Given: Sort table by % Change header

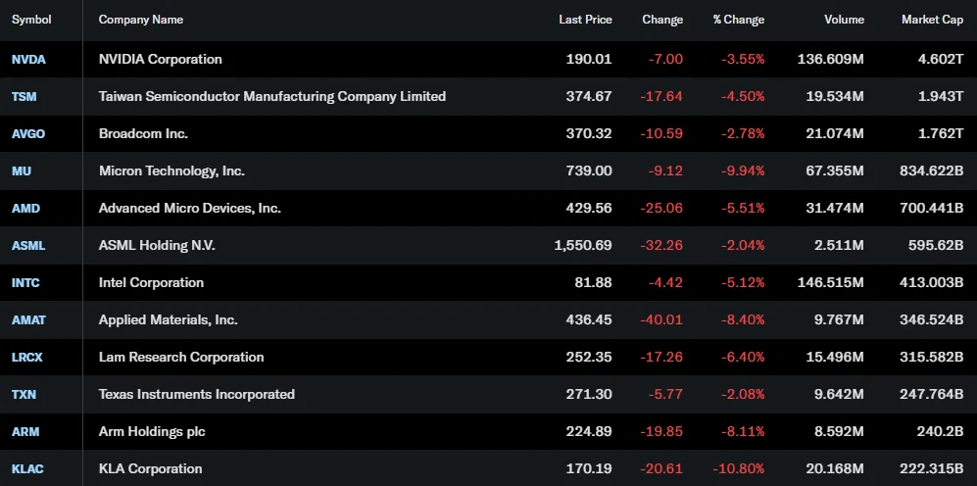Looking at the screenshot, I should (x=738, y=20).
